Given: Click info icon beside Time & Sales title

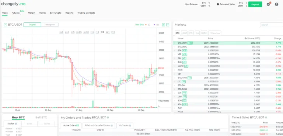Looking at the screenshot, I should coord(266,118).
